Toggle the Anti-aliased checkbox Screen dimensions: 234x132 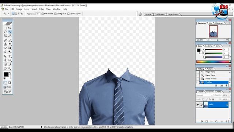[x=42, y=14]
